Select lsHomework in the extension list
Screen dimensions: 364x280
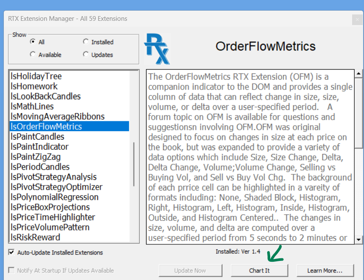point(69,86)
